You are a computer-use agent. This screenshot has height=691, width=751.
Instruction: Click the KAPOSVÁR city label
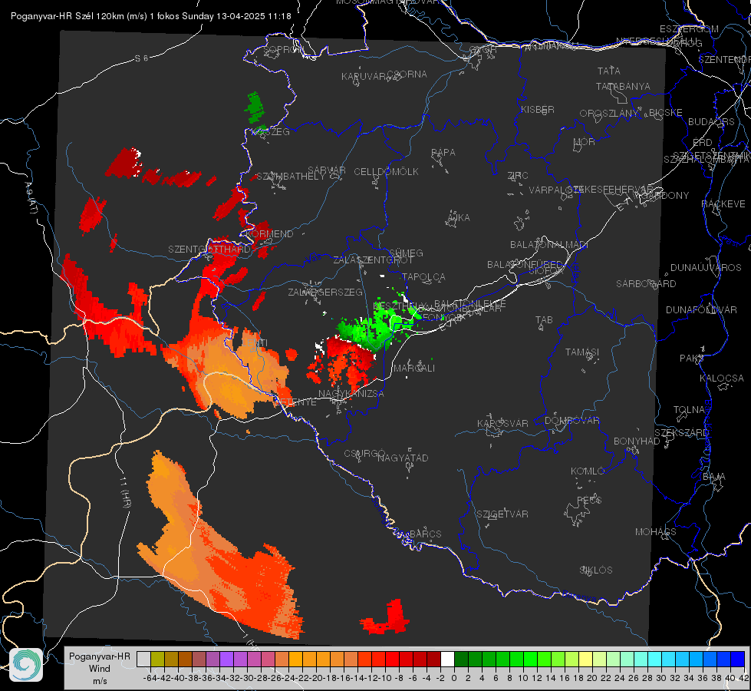pyautogui.click(x=502, y=423)
